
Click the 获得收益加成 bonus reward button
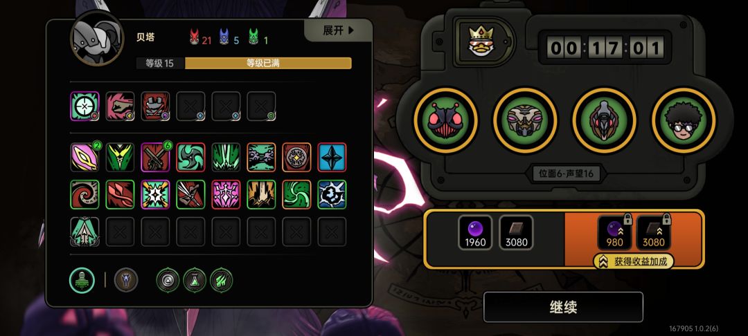click(x=634, y=262)
